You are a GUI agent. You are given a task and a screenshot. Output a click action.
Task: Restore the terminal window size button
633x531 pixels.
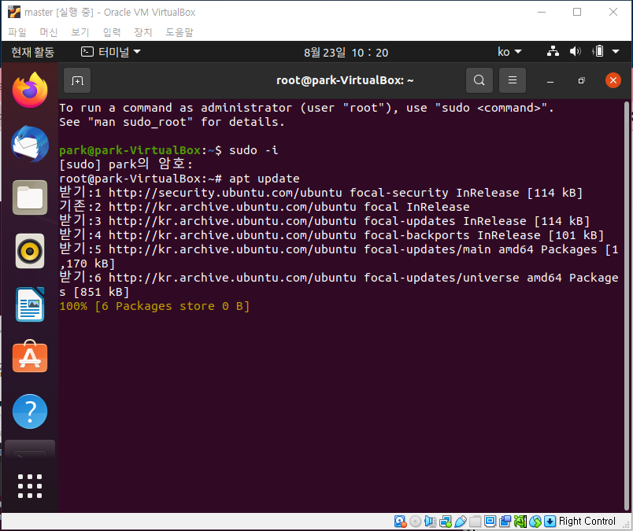(x=581, y=81)
